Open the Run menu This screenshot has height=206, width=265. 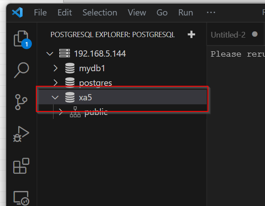(185, 12)
